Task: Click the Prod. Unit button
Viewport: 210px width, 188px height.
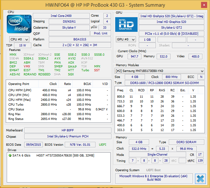Action: pyautogui.click(x=101, y=33)
